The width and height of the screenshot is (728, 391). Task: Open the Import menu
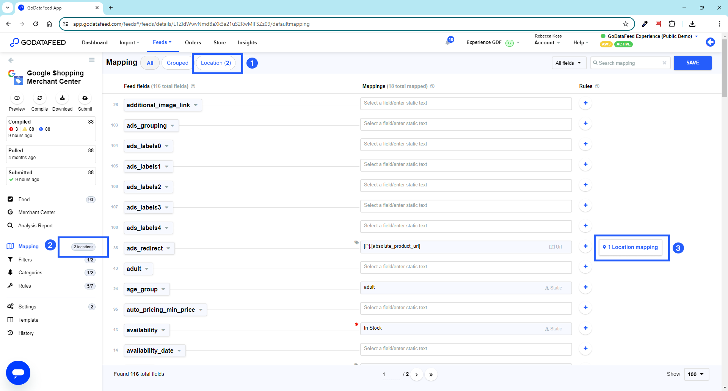129,43
